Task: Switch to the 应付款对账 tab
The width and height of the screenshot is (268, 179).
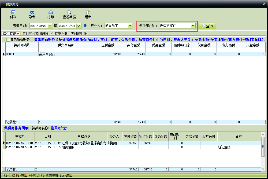Action: click(x=79, y=34)
